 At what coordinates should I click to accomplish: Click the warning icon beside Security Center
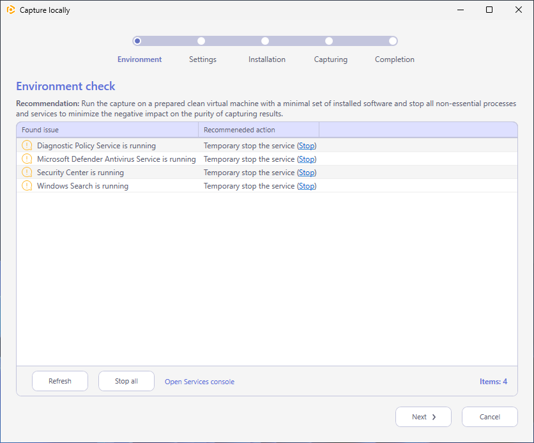(x=27, y=173)
